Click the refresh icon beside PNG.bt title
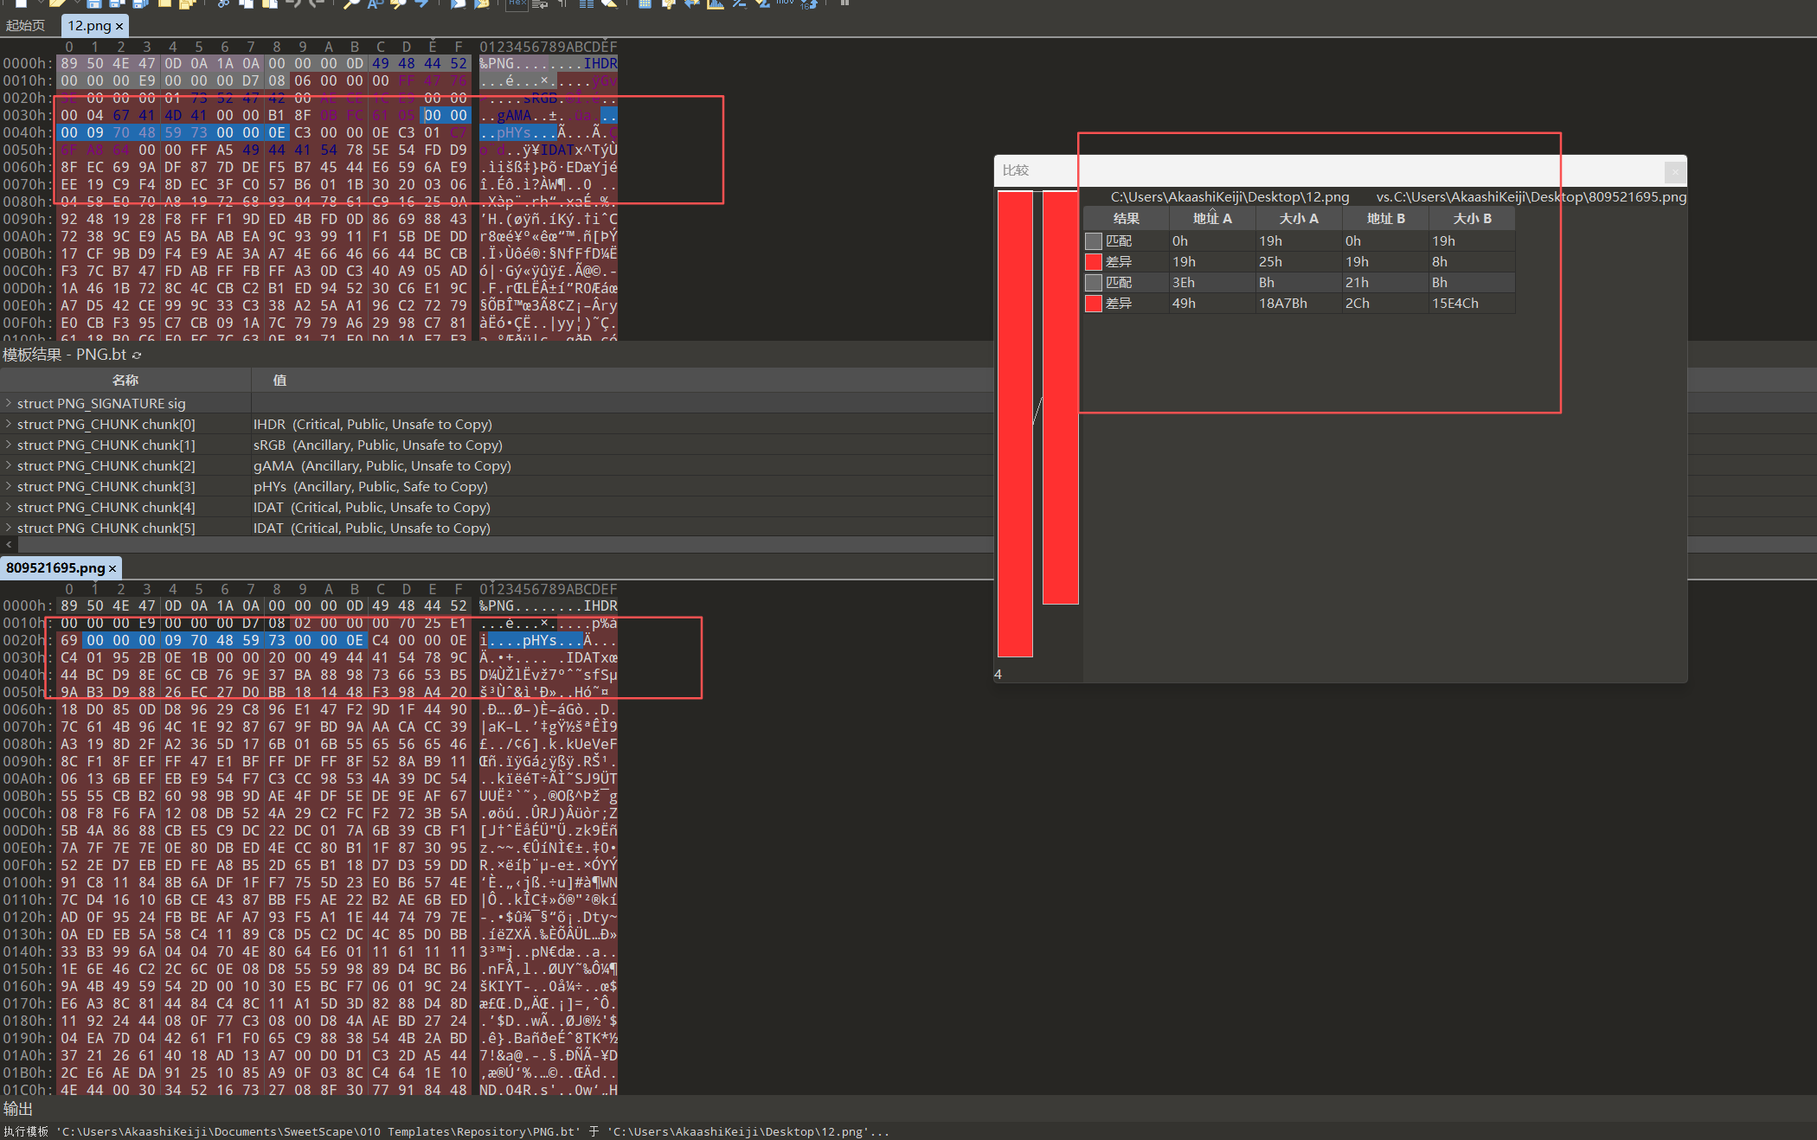This screenshot has height=1140, width=1817. (x=137, y=355)
